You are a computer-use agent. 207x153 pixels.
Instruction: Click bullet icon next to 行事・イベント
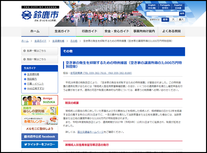pos(25,84)
